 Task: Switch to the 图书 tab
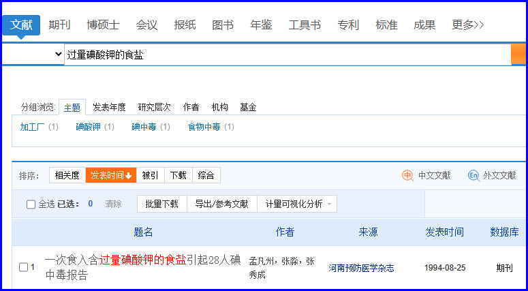223,25
